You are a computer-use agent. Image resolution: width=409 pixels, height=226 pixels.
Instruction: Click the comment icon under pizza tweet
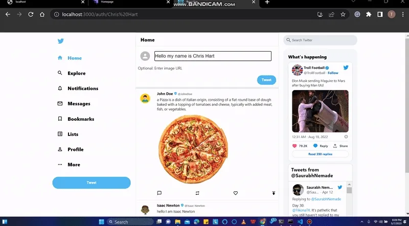(x=160, y=193)
